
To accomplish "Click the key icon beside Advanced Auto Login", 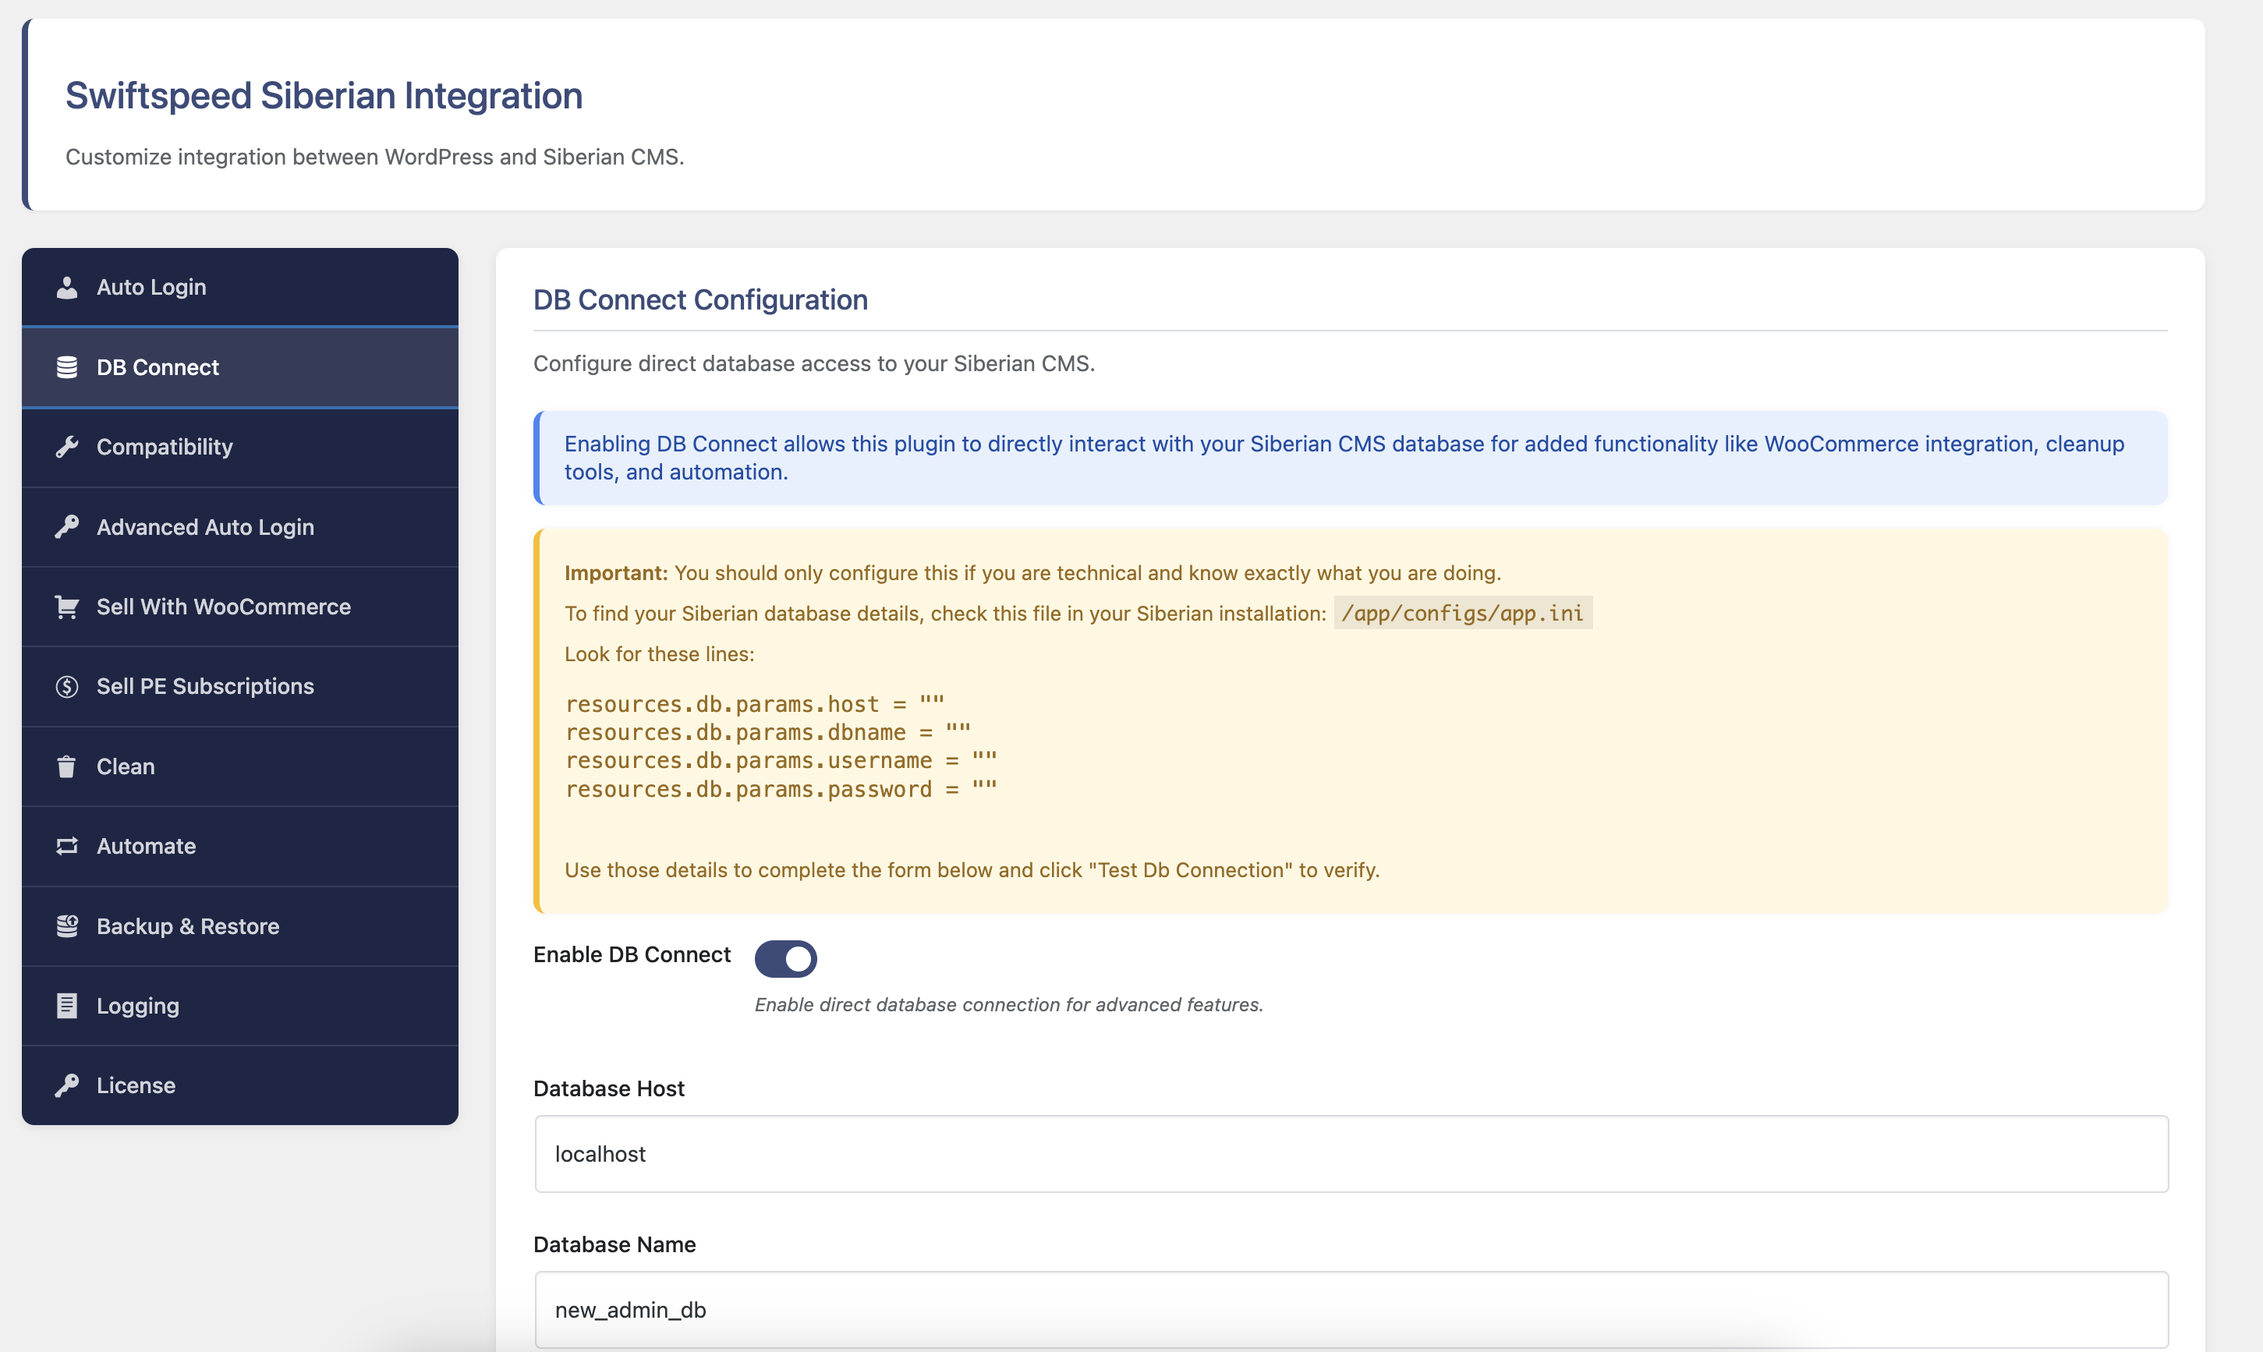I will (x=67, y=526).
